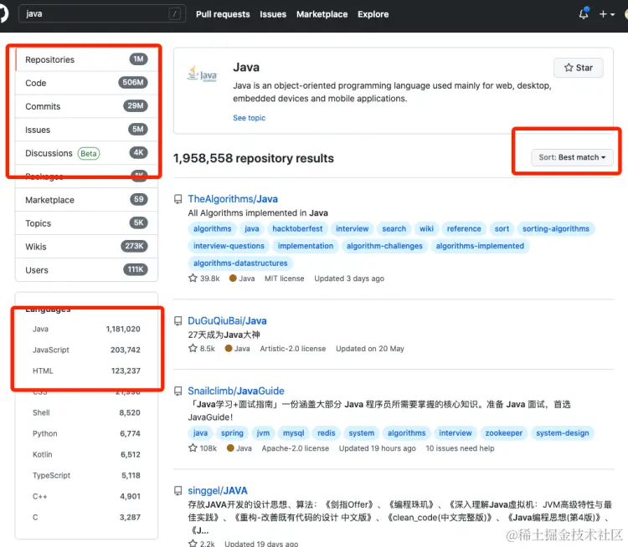The height and width of the screenshot is (547, 628).
Task: Click the jvm topic tag
Action: point(263,433)
